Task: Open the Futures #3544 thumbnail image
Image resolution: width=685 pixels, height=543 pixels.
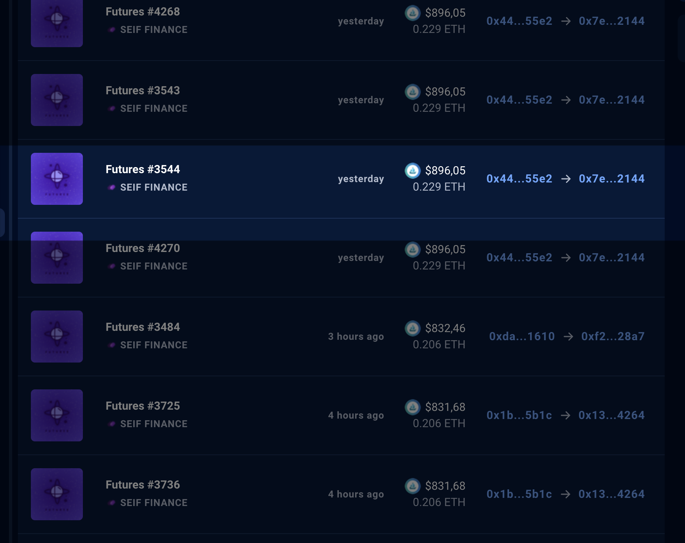Action: tap(57, 179)
